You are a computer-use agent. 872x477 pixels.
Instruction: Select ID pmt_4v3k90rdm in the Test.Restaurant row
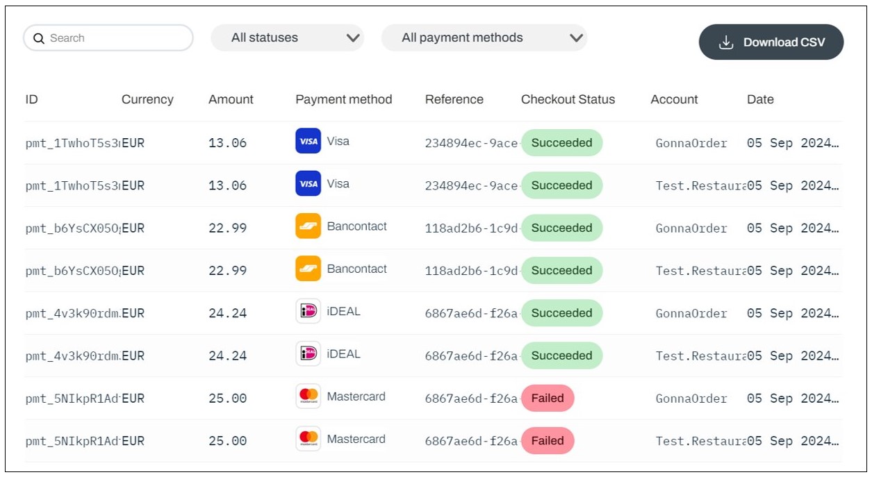73,356
